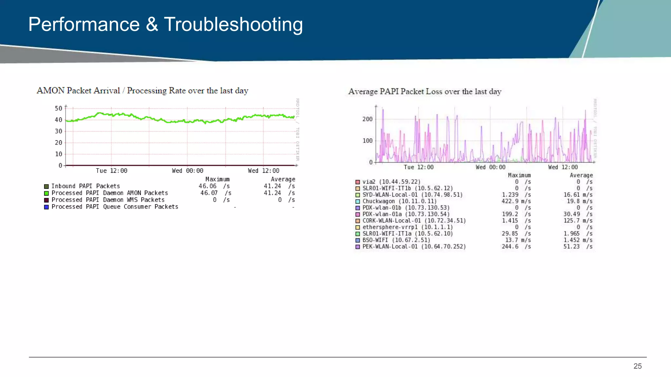
Task: Click the Wed 00:00 label on AMON chart
Action: point(187,171)
